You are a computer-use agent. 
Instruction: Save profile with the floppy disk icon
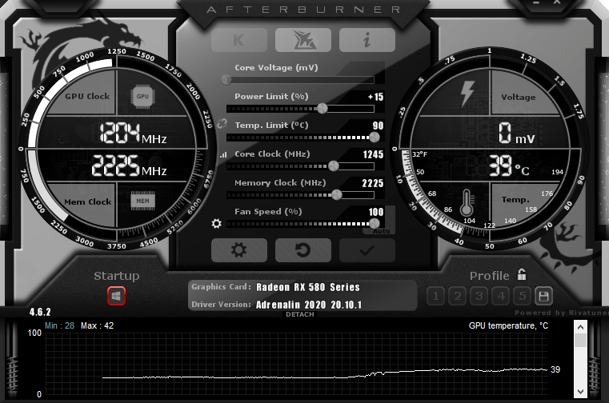543,296
